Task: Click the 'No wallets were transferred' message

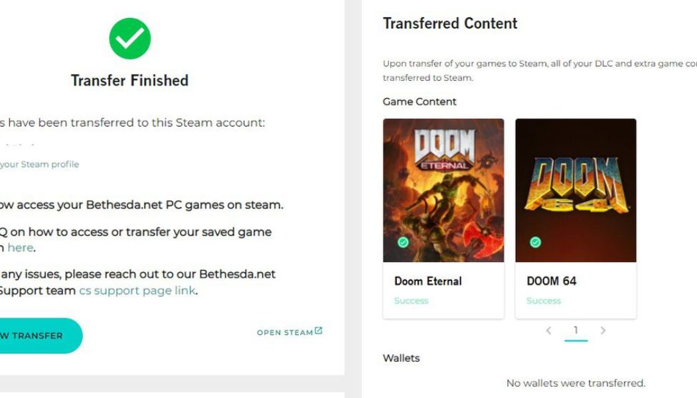Action: coord(576,383)
